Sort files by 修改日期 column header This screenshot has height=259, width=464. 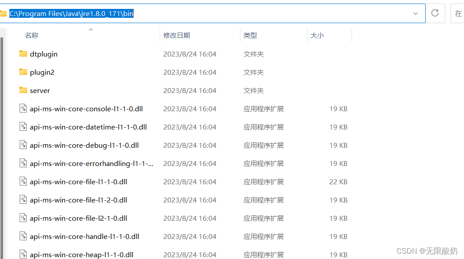point(177,35)
